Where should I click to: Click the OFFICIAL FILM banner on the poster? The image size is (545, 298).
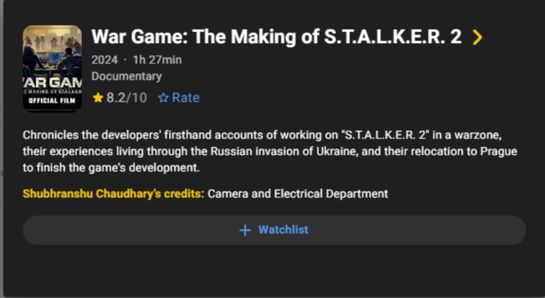pyautogui.click(x=52, y=101)
